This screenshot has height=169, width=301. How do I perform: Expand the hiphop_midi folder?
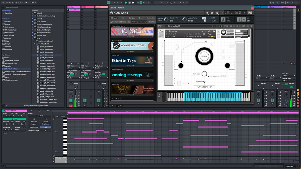pyautogui.click(x=33, y=35)
